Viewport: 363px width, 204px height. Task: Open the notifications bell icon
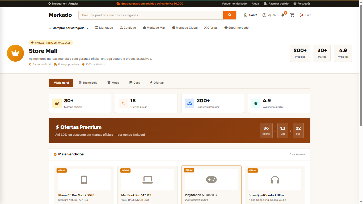pos(283,15)
